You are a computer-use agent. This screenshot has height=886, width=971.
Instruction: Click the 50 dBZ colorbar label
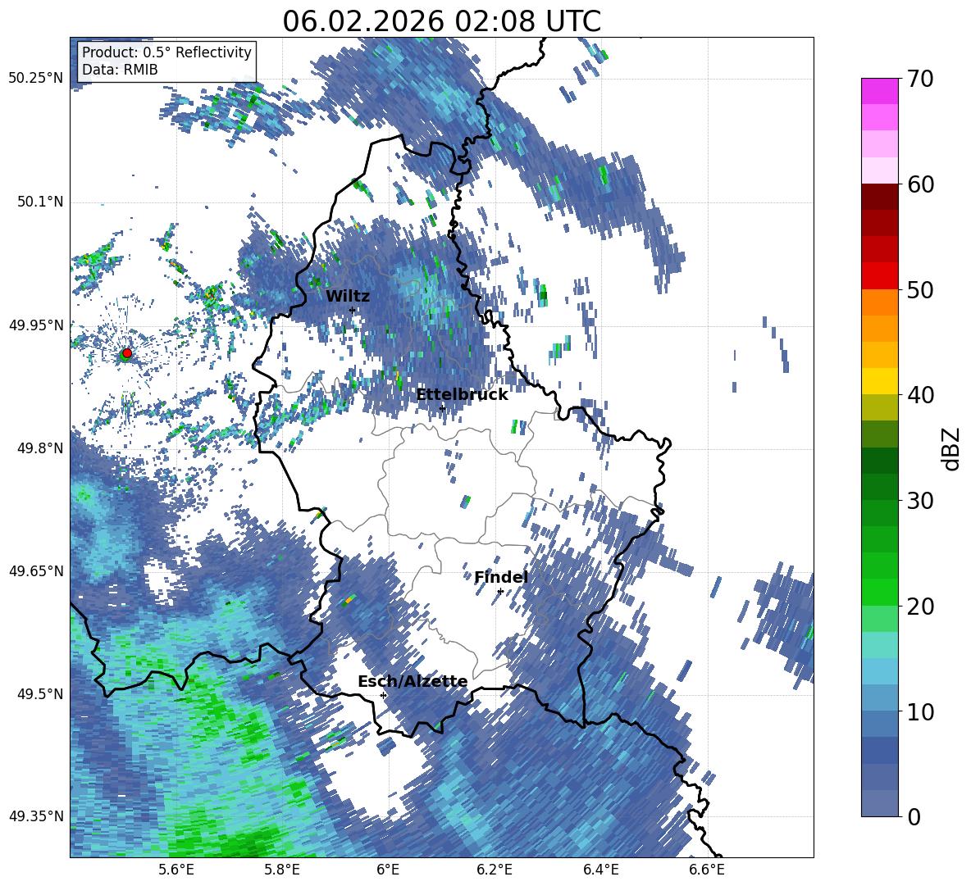pyautogui.click(x=919, y=290)
